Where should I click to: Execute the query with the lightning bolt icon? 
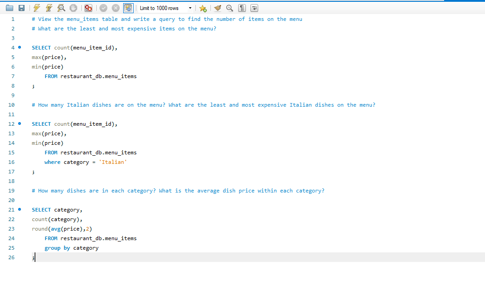[x=36, y=8]
